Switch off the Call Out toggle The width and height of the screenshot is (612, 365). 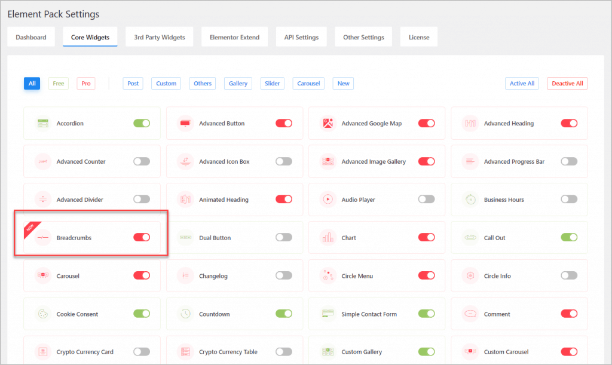(569, 238)
